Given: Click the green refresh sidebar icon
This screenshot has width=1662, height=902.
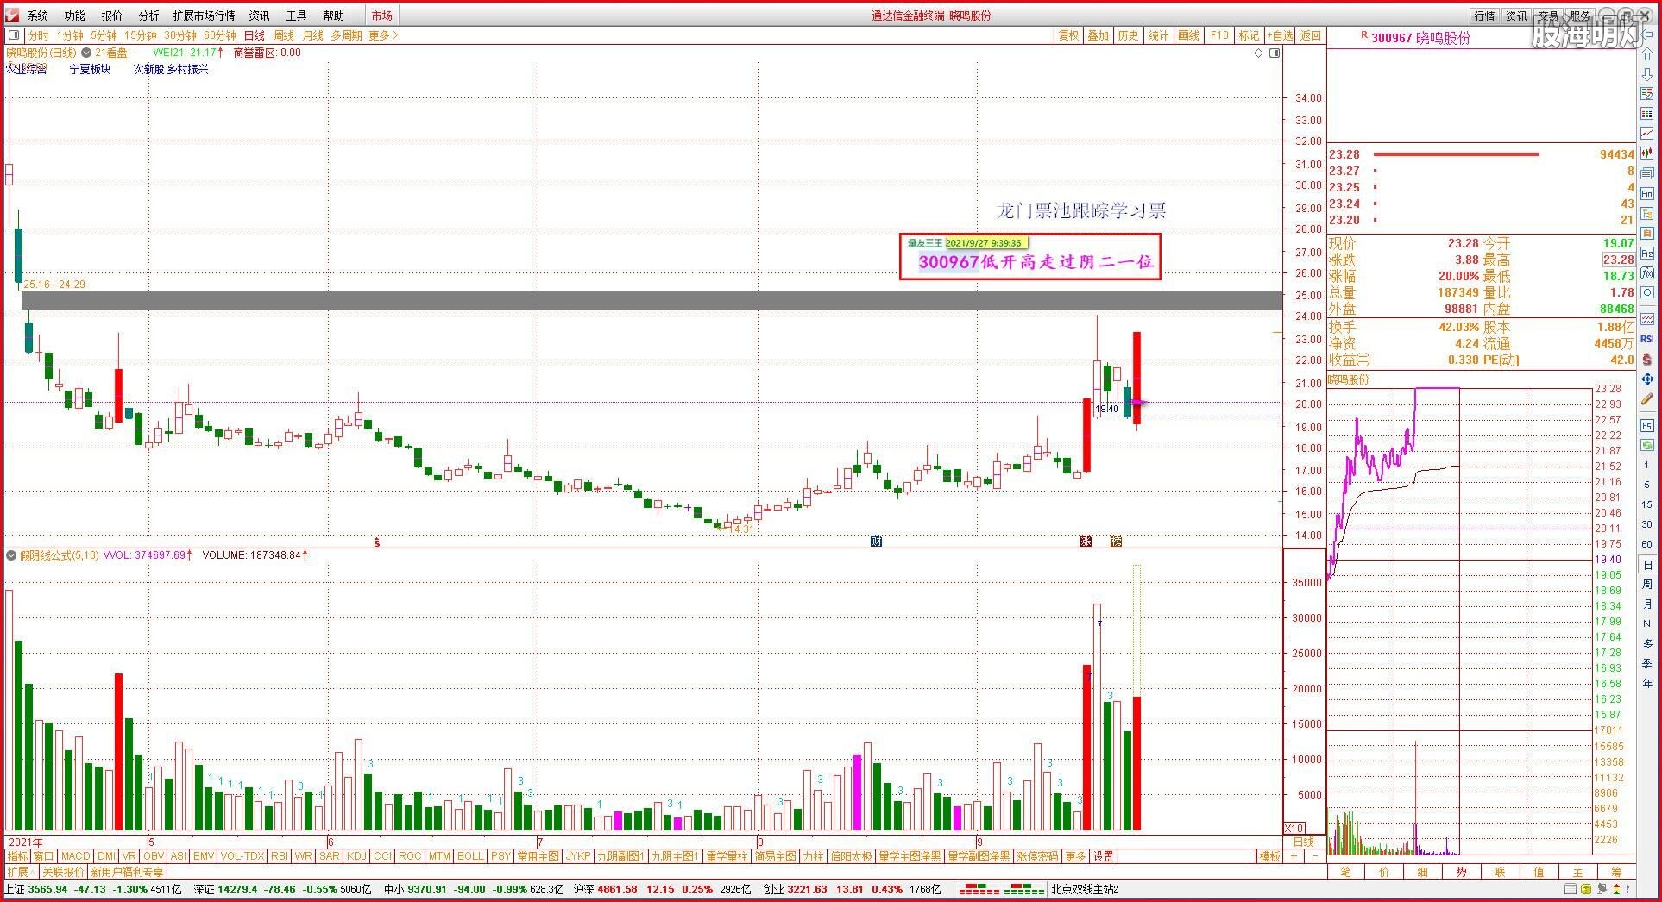Looking at the screenshot, I should [1647, 444].
